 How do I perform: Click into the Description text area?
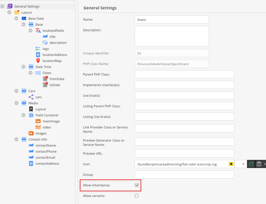[172, 36]
